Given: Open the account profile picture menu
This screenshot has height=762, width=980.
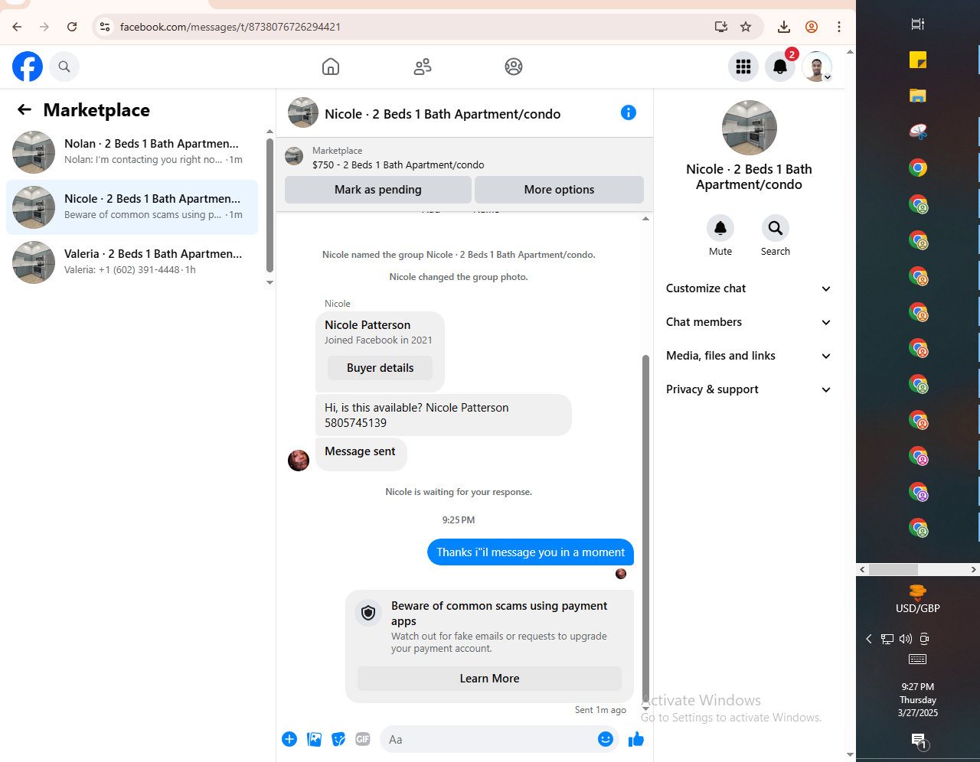Looking at the screenshot, I should click(817, 67).
